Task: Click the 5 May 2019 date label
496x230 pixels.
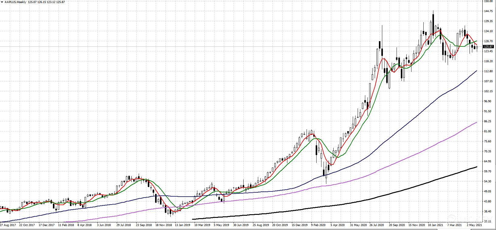Action: coord(221,225)
